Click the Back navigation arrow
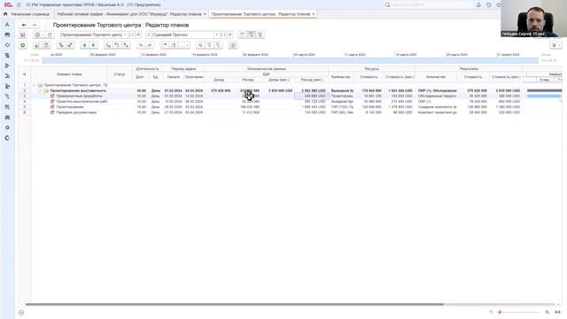 24,25
